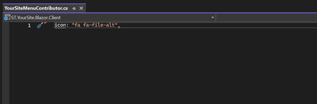Image resolution: width=317 pixels, height=104 pixels.
Task: Open the empty types navigation dropdown on right
Action: click(x=267, y=17)
